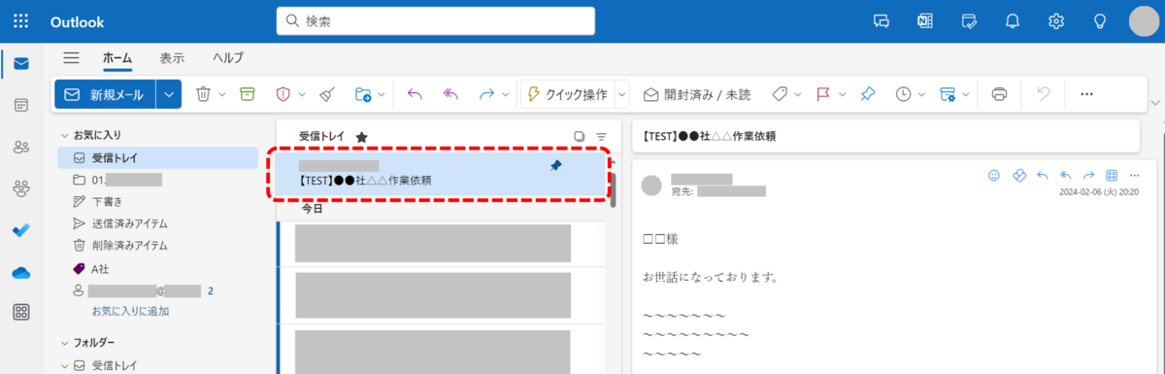Open the Viva Insights icon in the message header
This screenshot has height=374, width=1165.
[1019, 176]
